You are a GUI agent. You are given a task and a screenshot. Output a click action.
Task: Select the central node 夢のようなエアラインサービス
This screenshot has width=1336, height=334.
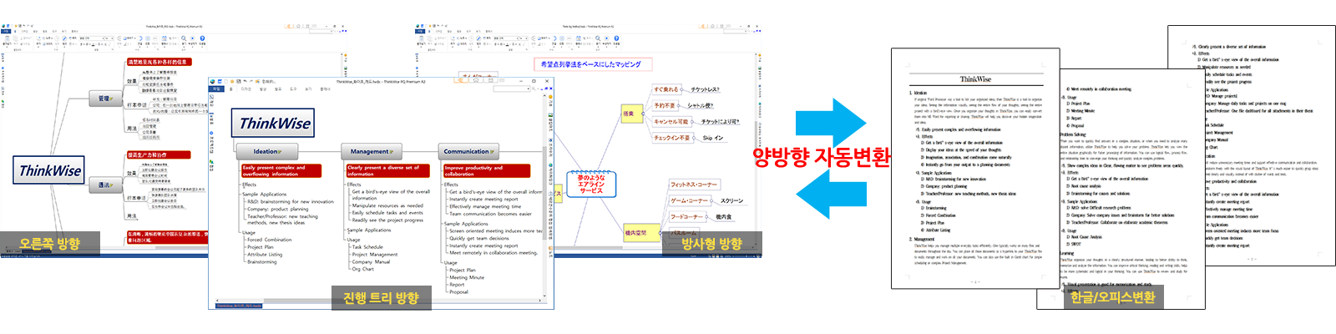[x=591, y=184]
